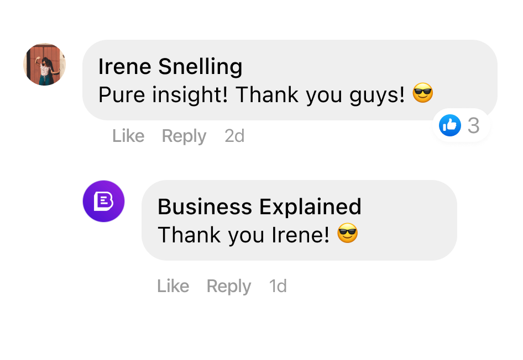Viewport: 523px width, 360px height.
Task: Like Irene Snelling's comment
Action: (x=128, y=136)
